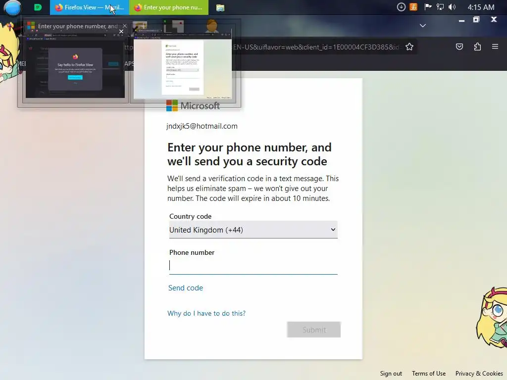
Task: Open 'Why do I have to do this?' link
Action: pos(206,313)
